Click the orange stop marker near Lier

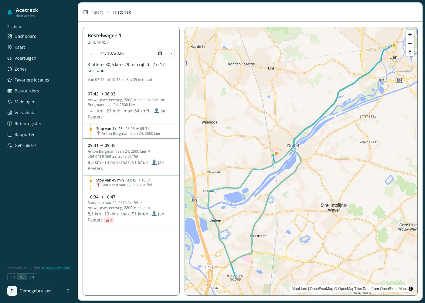394,45
